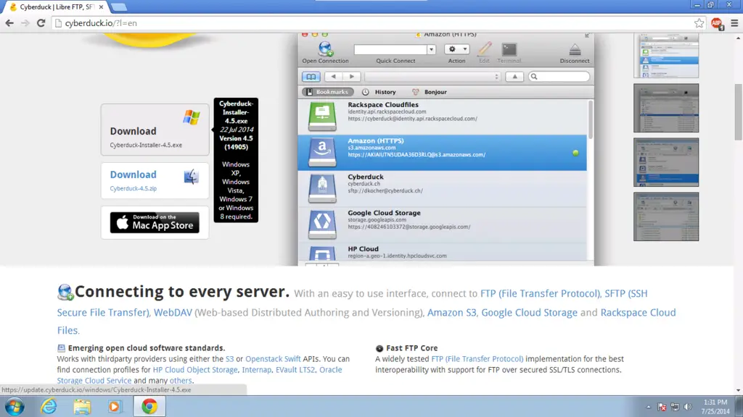Click the Terminal icon

click(509, 49)
